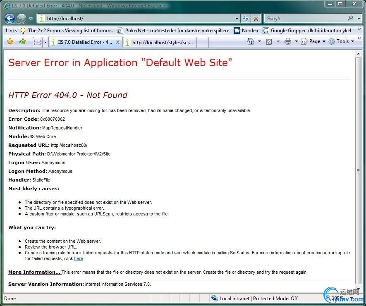The height and width of the screenshot is (306, 366).
Task: Open a new blank tab
Action: click(202, 43)
